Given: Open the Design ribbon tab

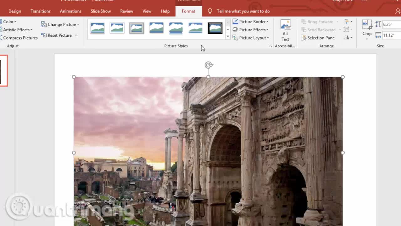Looking at the screenshot, I should coord(15,11).
